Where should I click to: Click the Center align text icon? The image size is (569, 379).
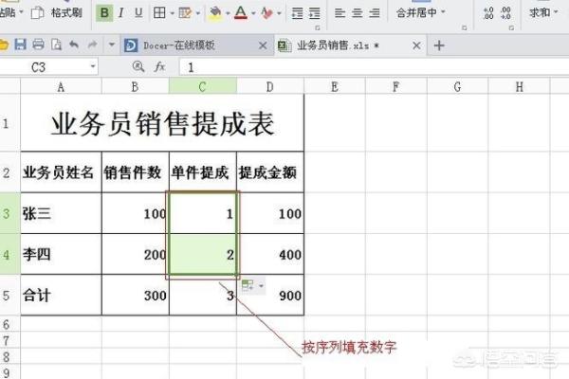tap(358, 13)
